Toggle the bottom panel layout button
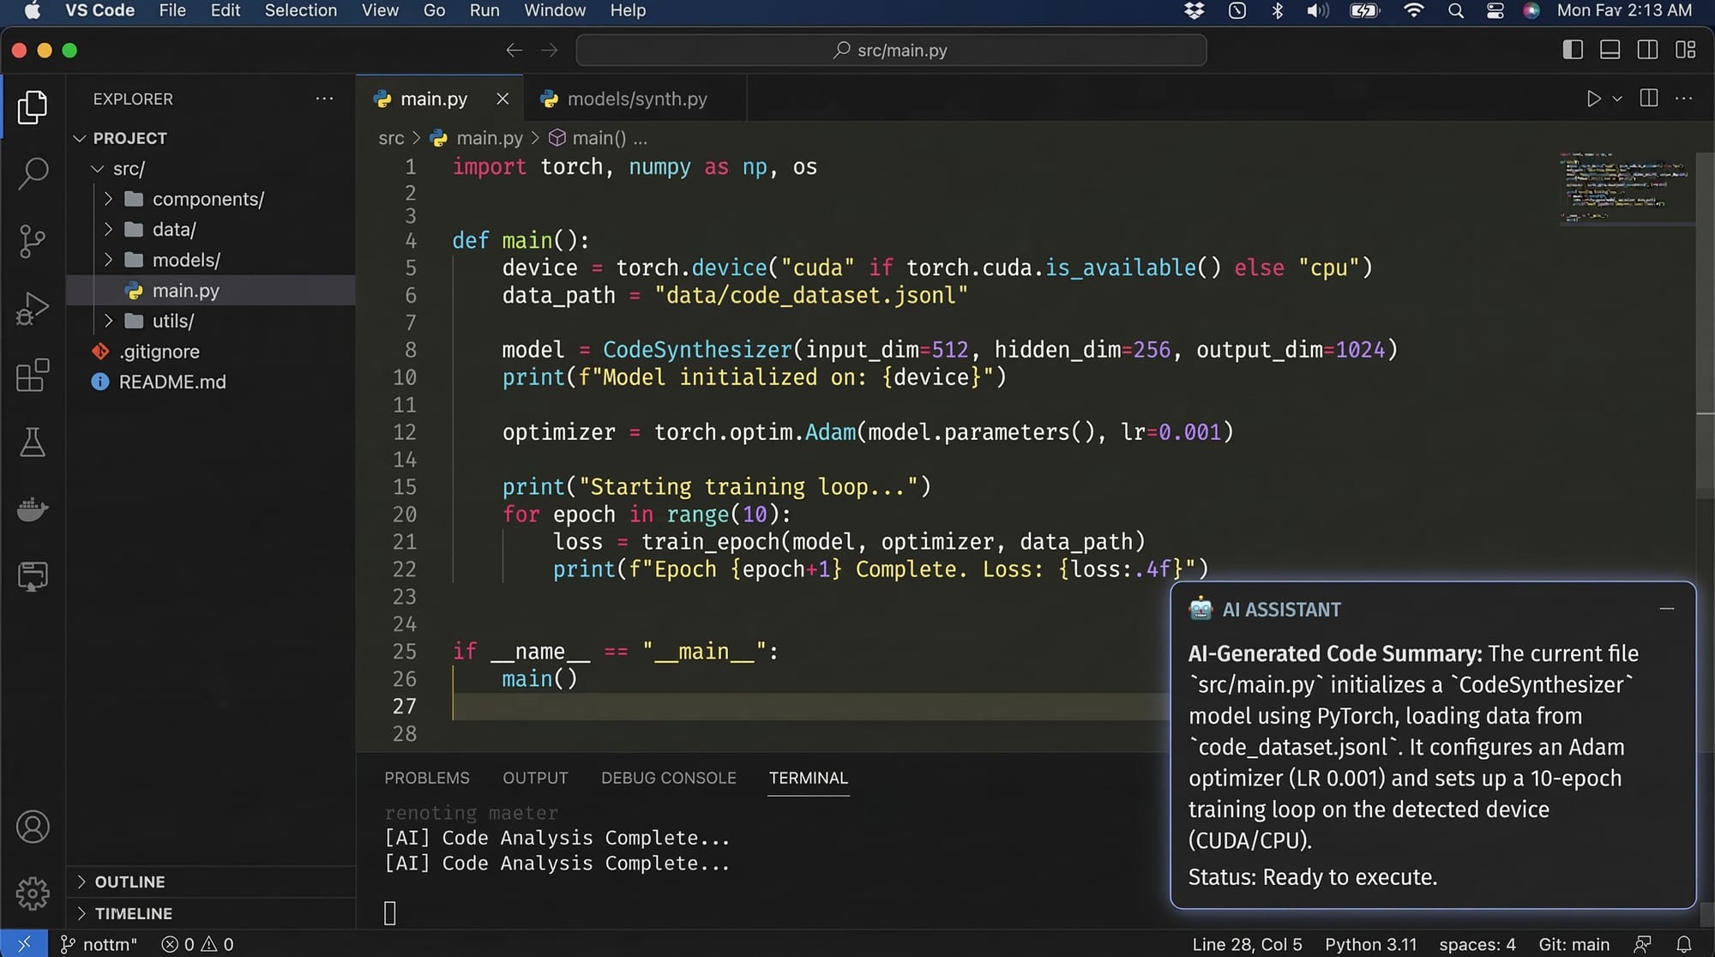This screenshot has width=1715, height=957. (x=1610, y=50)
